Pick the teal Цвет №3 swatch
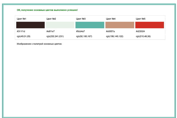177x118 pixels. 90,25
